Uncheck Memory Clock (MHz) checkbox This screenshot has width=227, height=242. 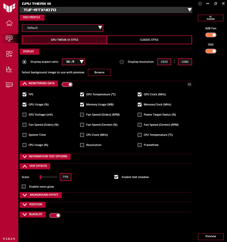pos(140,104)
